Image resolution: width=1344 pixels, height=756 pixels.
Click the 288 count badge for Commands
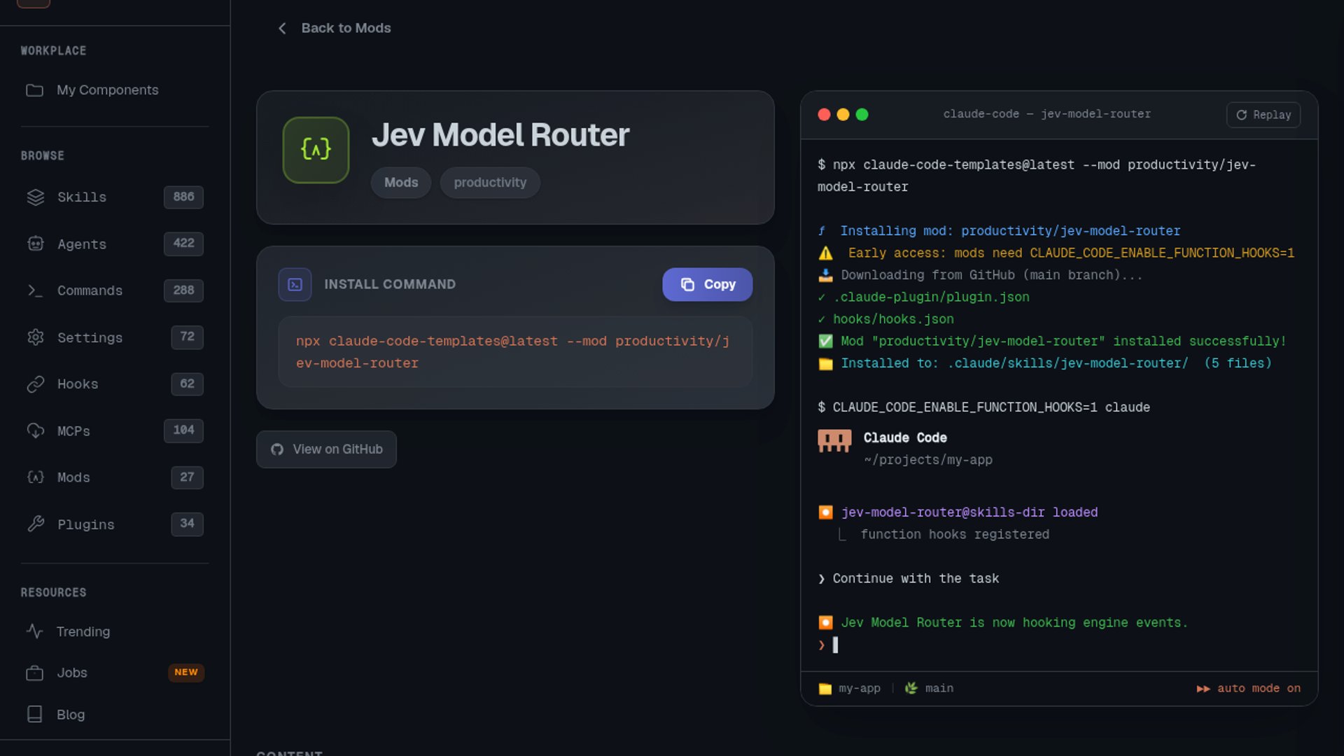(x=183, y=290)
